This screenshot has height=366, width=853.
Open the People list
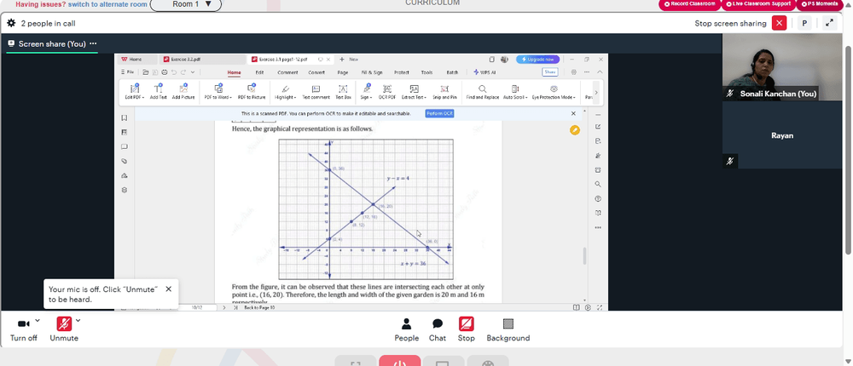click(x=406, y=330)
